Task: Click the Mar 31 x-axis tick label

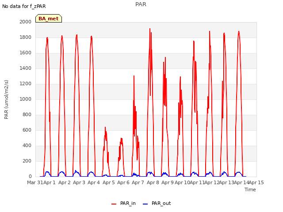Action: point(35,182)
